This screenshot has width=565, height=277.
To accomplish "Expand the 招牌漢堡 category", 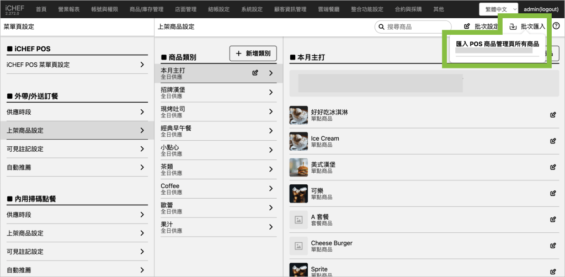I will tap(270, 92).
